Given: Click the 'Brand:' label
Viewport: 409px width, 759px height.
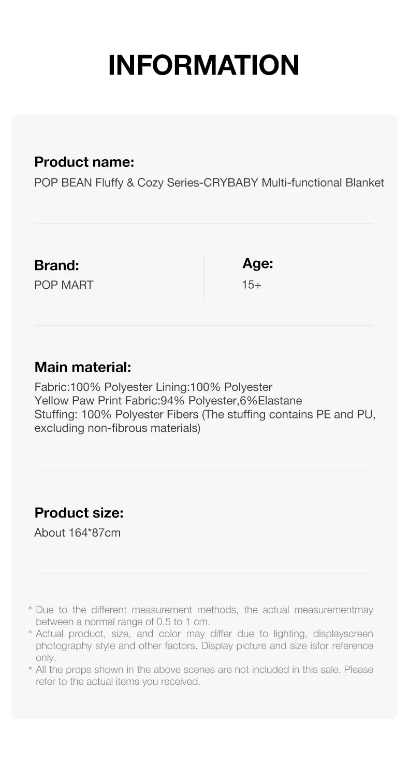Looking at the screenshot, I should click(56, 265).
